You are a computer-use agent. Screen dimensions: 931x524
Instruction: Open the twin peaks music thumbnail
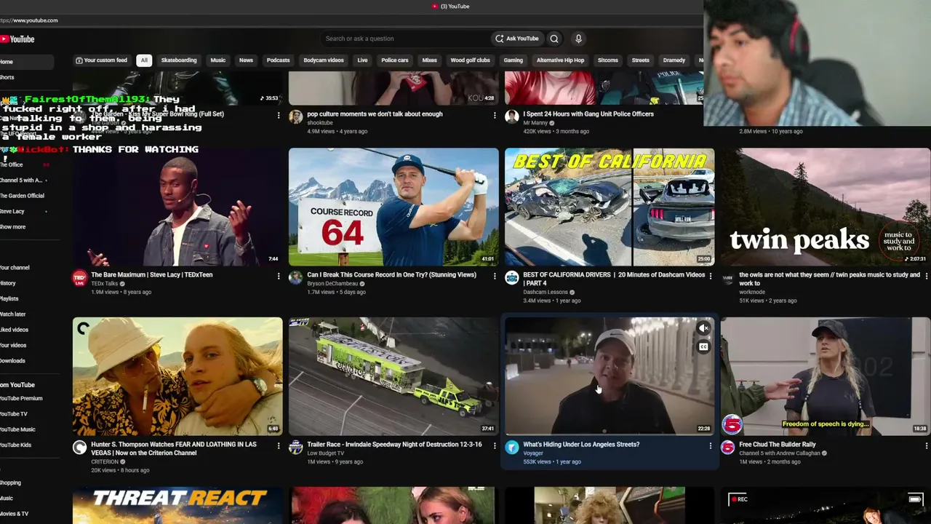tap(826, 207)
